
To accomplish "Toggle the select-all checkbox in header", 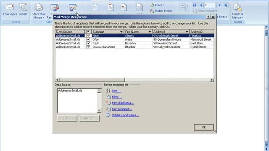I will click(x=88, y=32).
